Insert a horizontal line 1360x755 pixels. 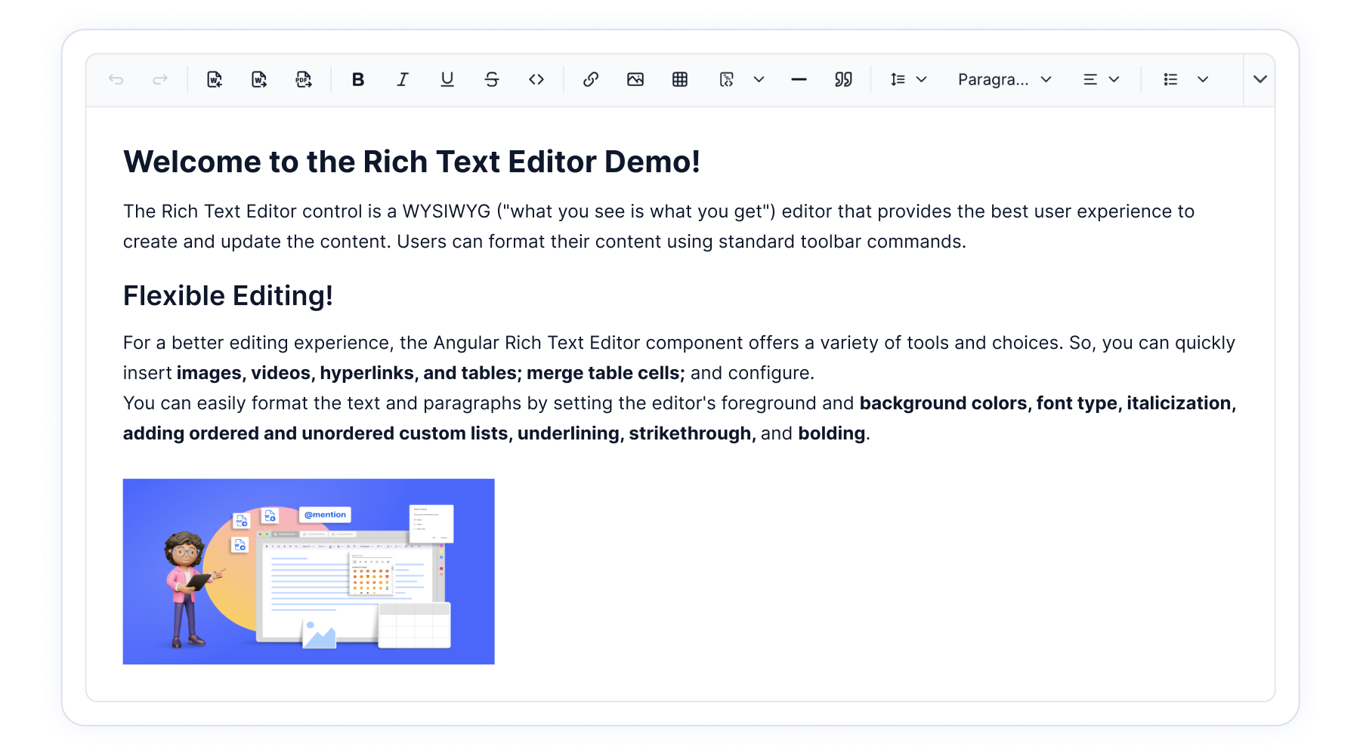799,79
